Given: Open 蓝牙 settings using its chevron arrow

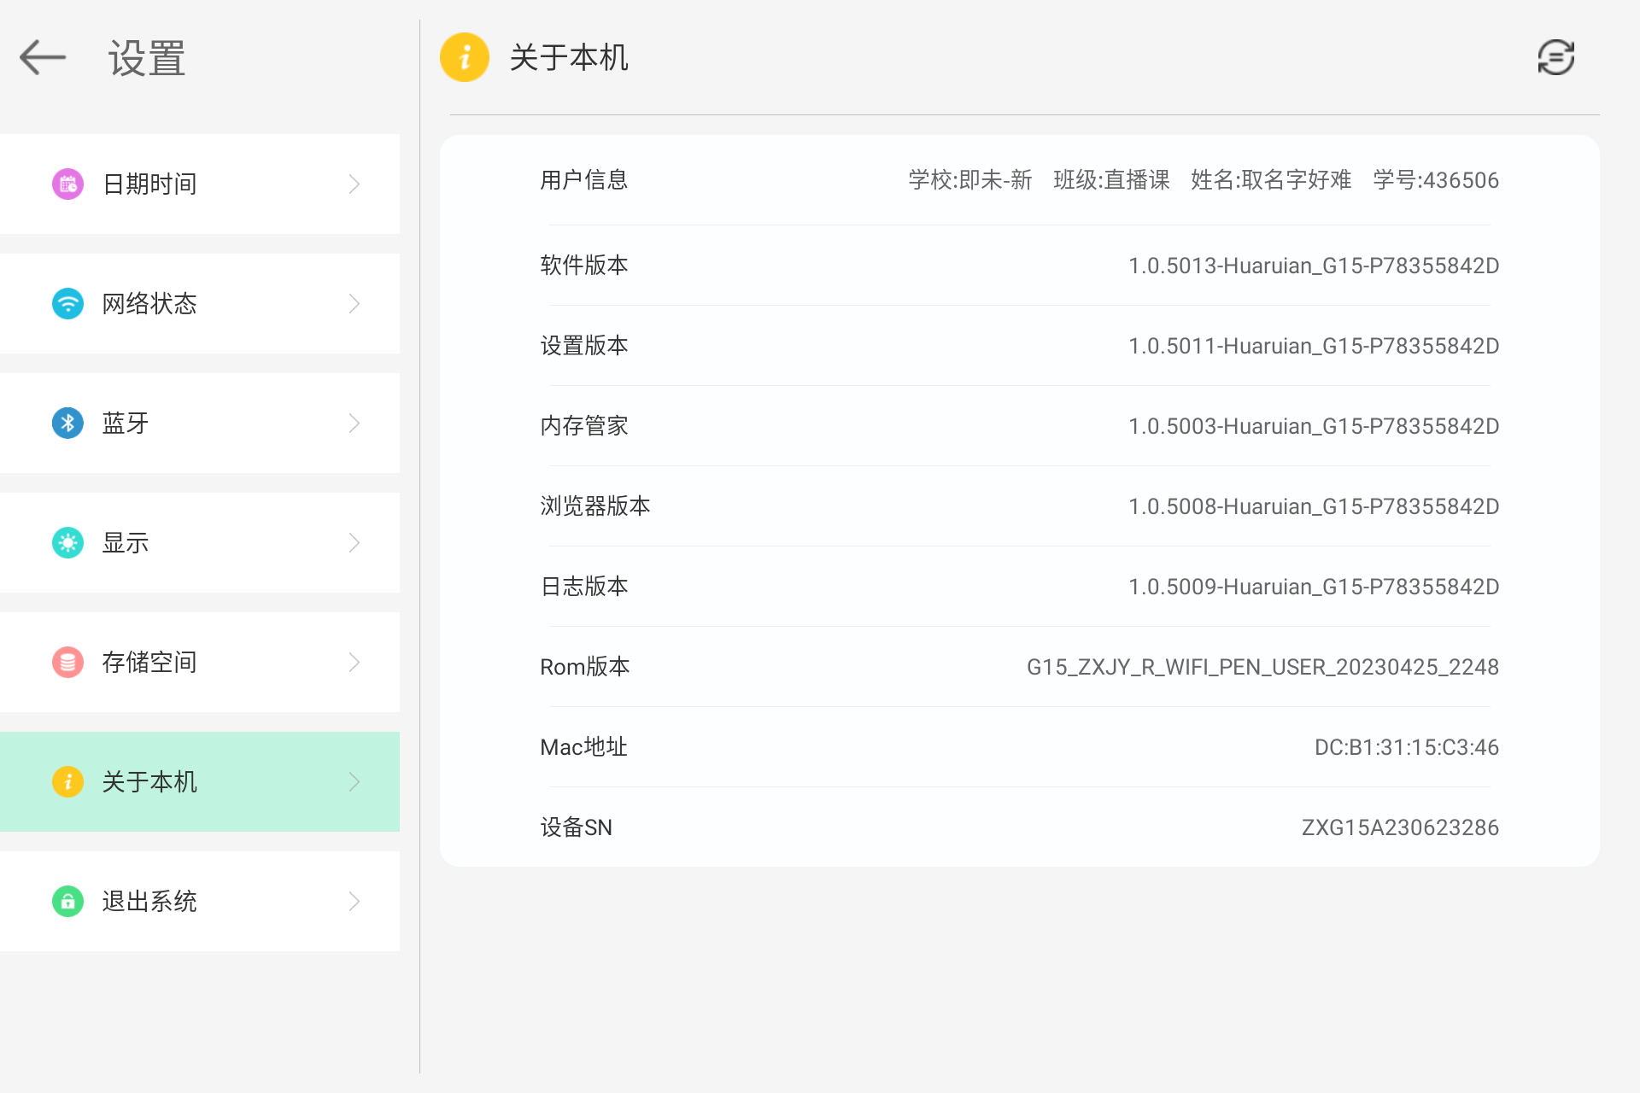Looking at the screenshot, I should (x=354, y=423).
